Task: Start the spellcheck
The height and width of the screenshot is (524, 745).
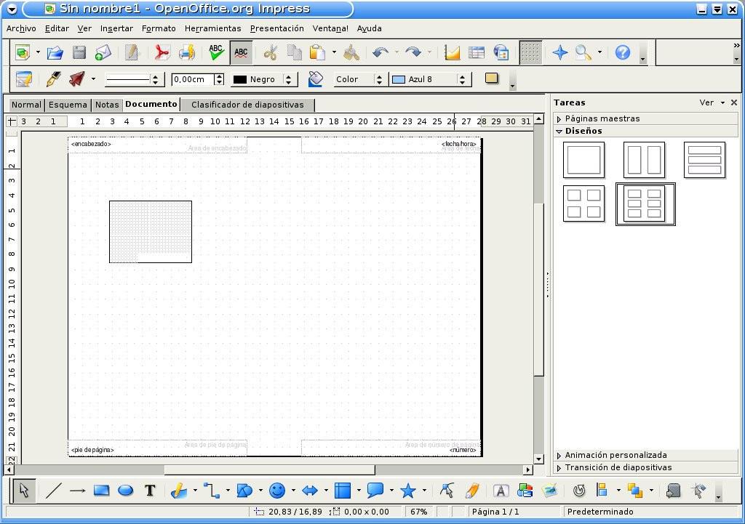Action: [x=215, y=52]
